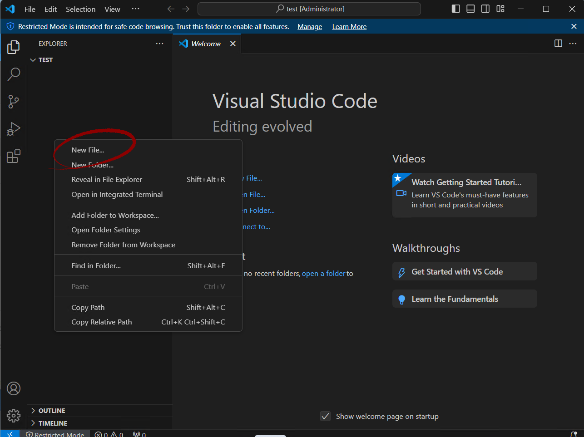Select Find in Folder...
Viewport: 584px width, 437px height.
[148, 266]
